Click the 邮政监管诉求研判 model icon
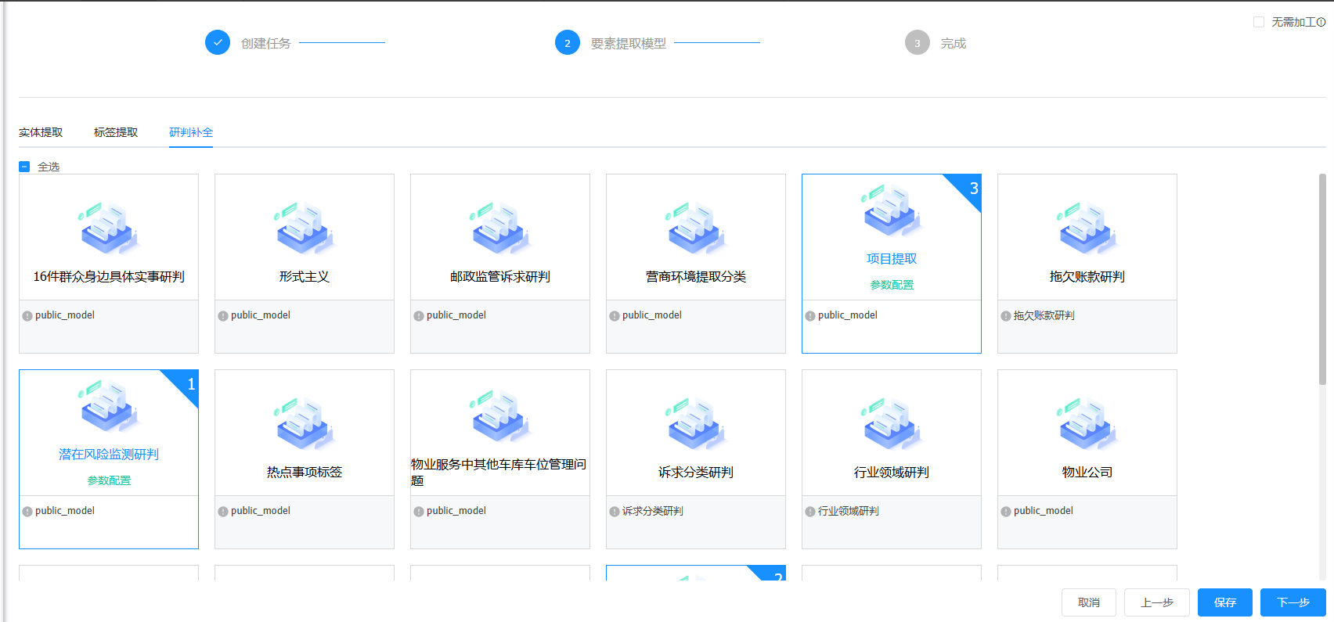The width and height of the screenshot is (1334, 622). [500, 228]
